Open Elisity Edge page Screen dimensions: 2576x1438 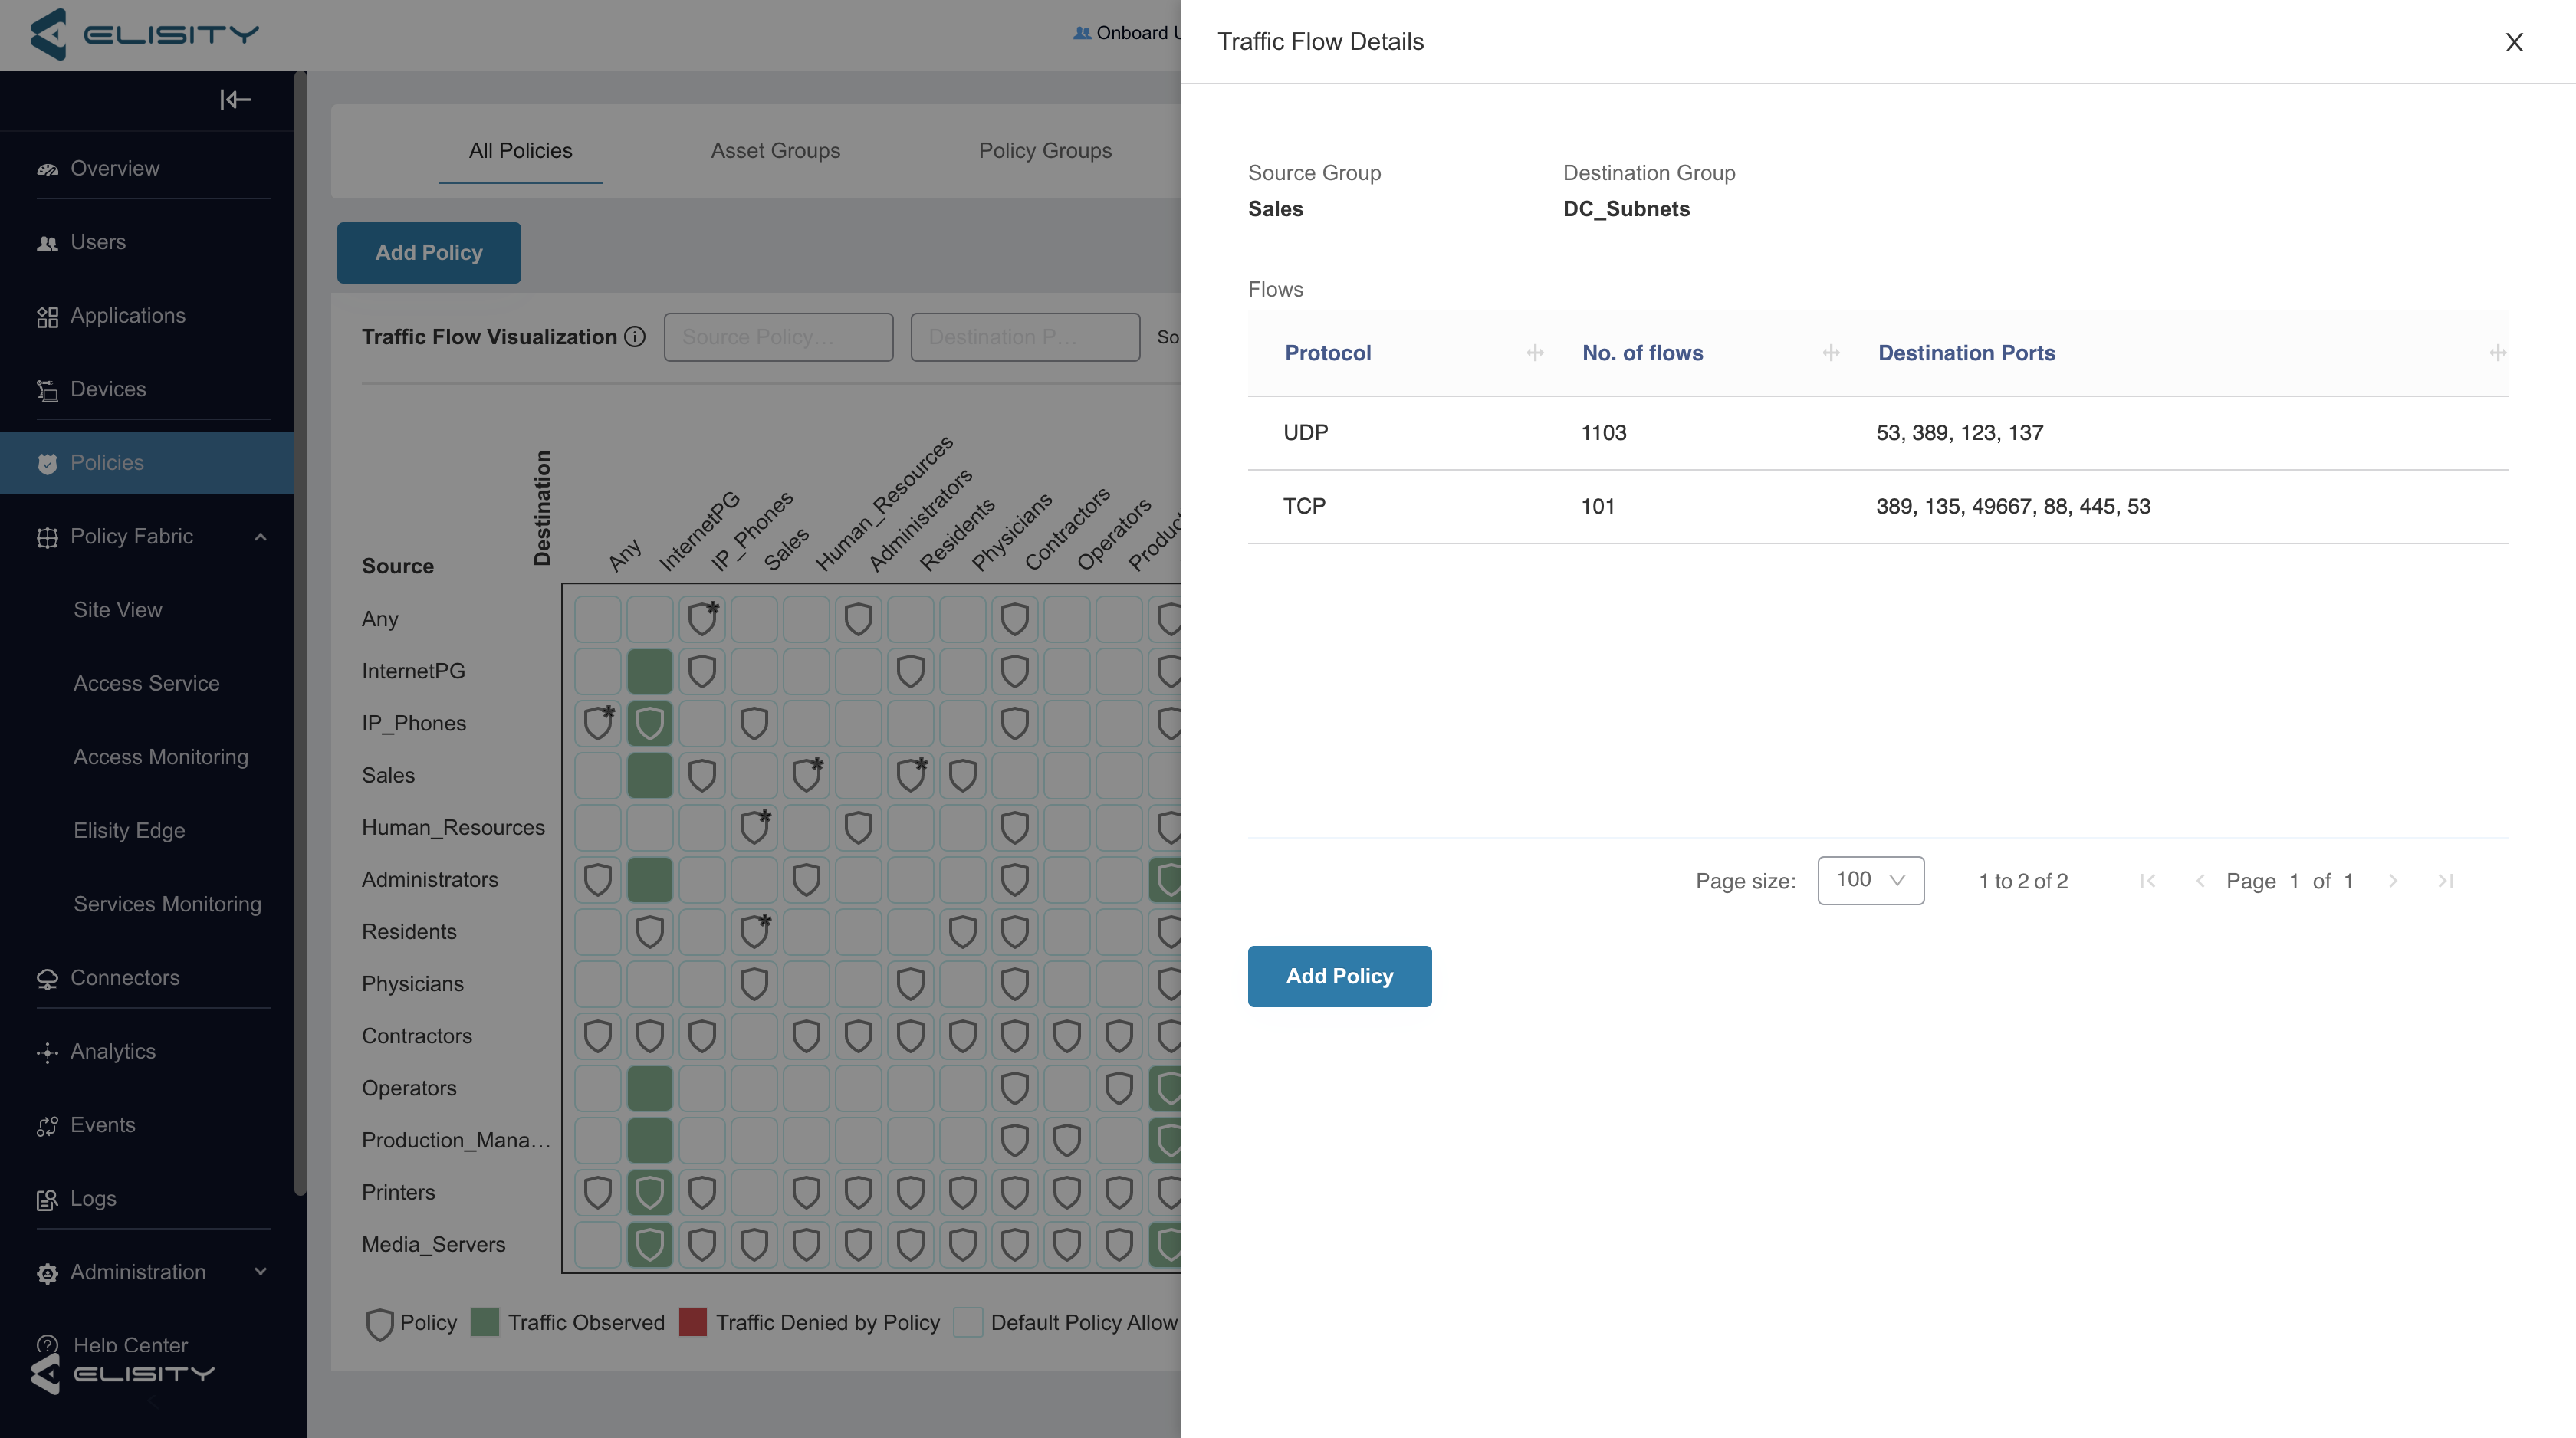tap(129, 831)
